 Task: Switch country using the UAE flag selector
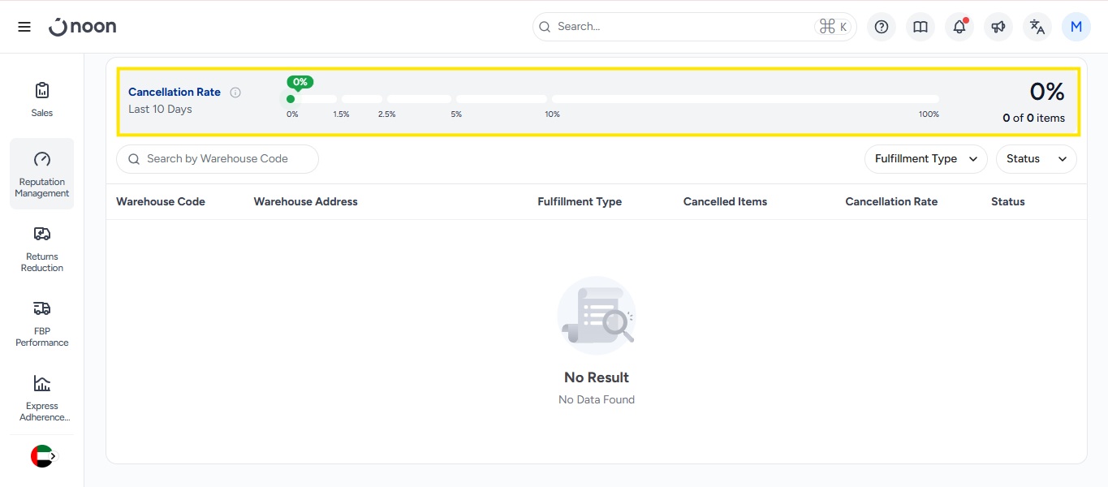[x=42, y=456]
